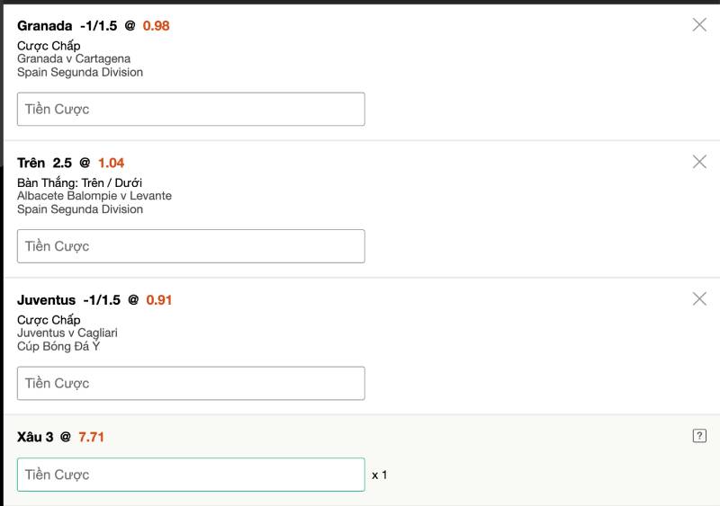This screenshot has width=720, height=506.
Task: Click the 0.91 odds for Juventus
Action: (x=158, y=299)
